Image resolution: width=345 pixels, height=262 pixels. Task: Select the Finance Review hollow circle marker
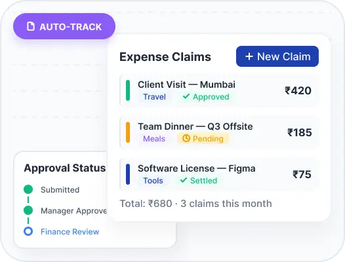[28, 231]
